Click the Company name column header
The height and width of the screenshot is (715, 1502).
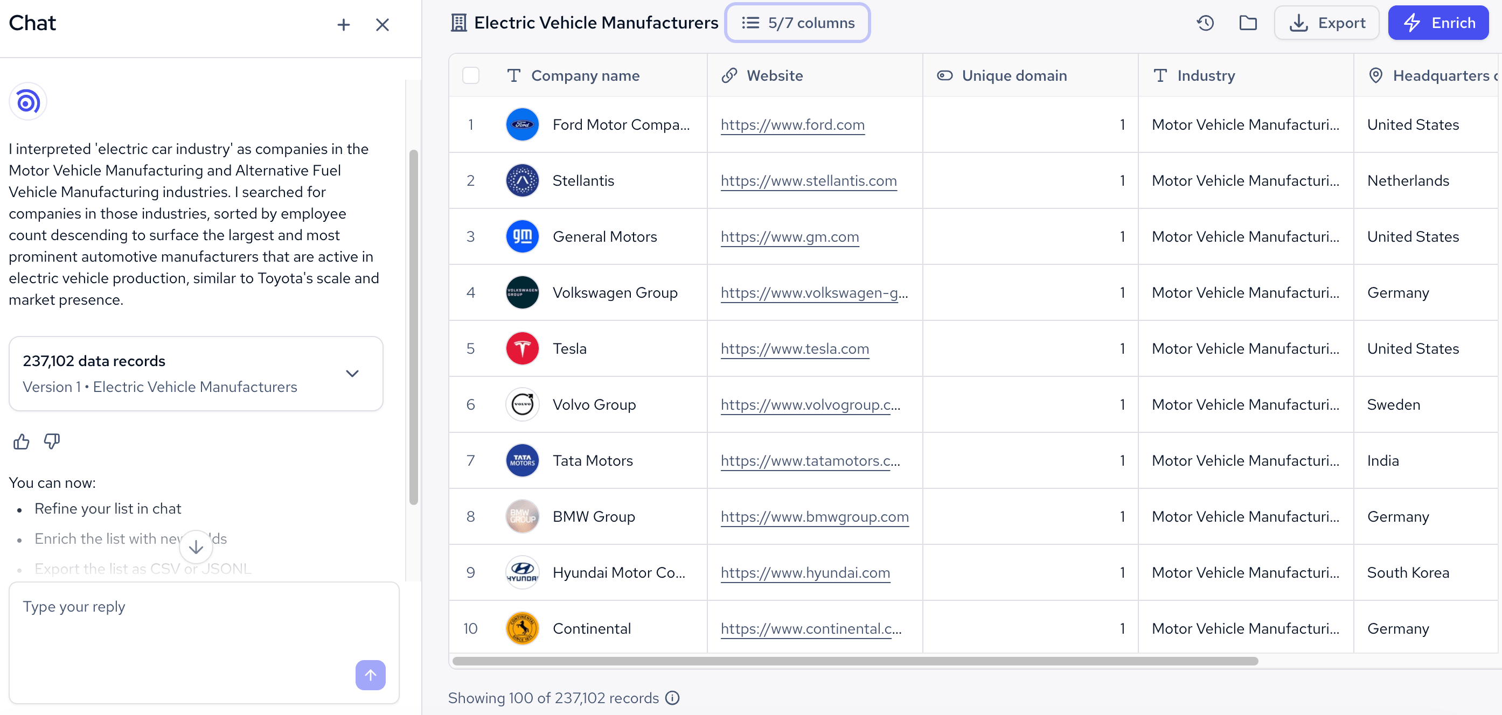(585, 76)
